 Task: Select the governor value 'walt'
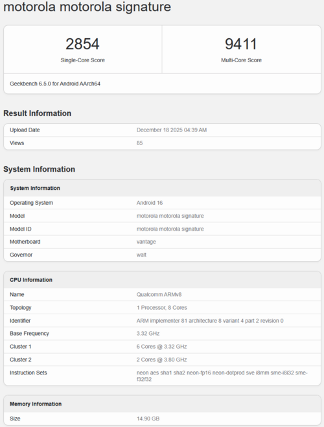point(141,255)
